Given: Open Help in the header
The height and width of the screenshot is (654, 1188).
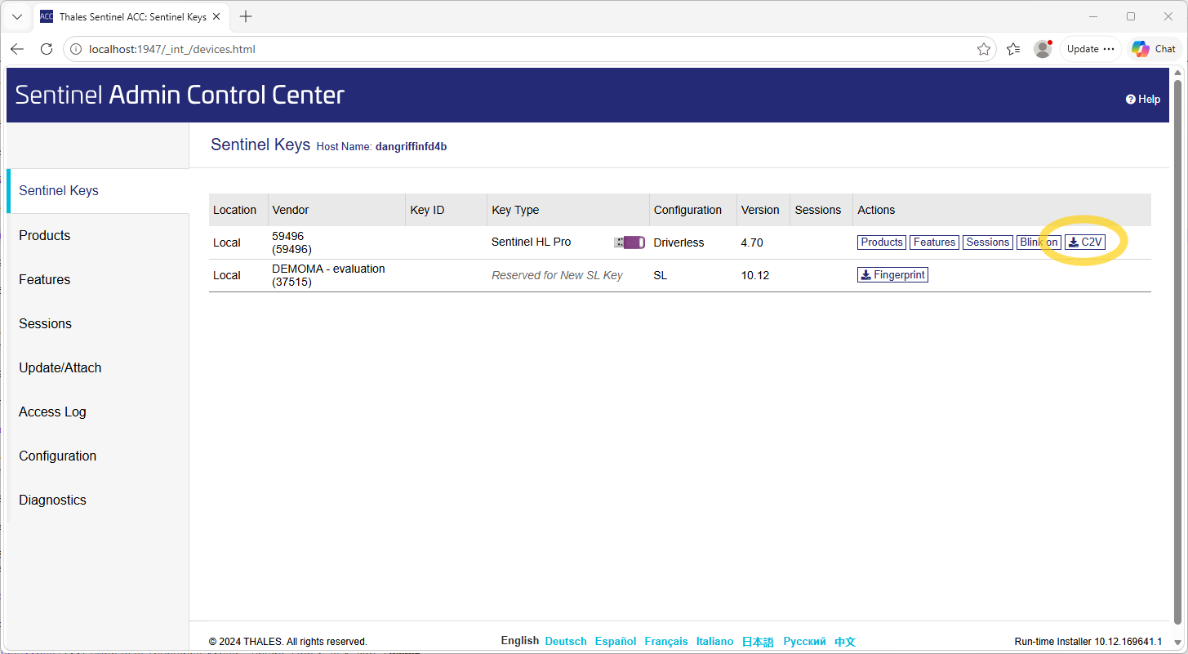Looking at the screenshot, I should [1143, 100].
